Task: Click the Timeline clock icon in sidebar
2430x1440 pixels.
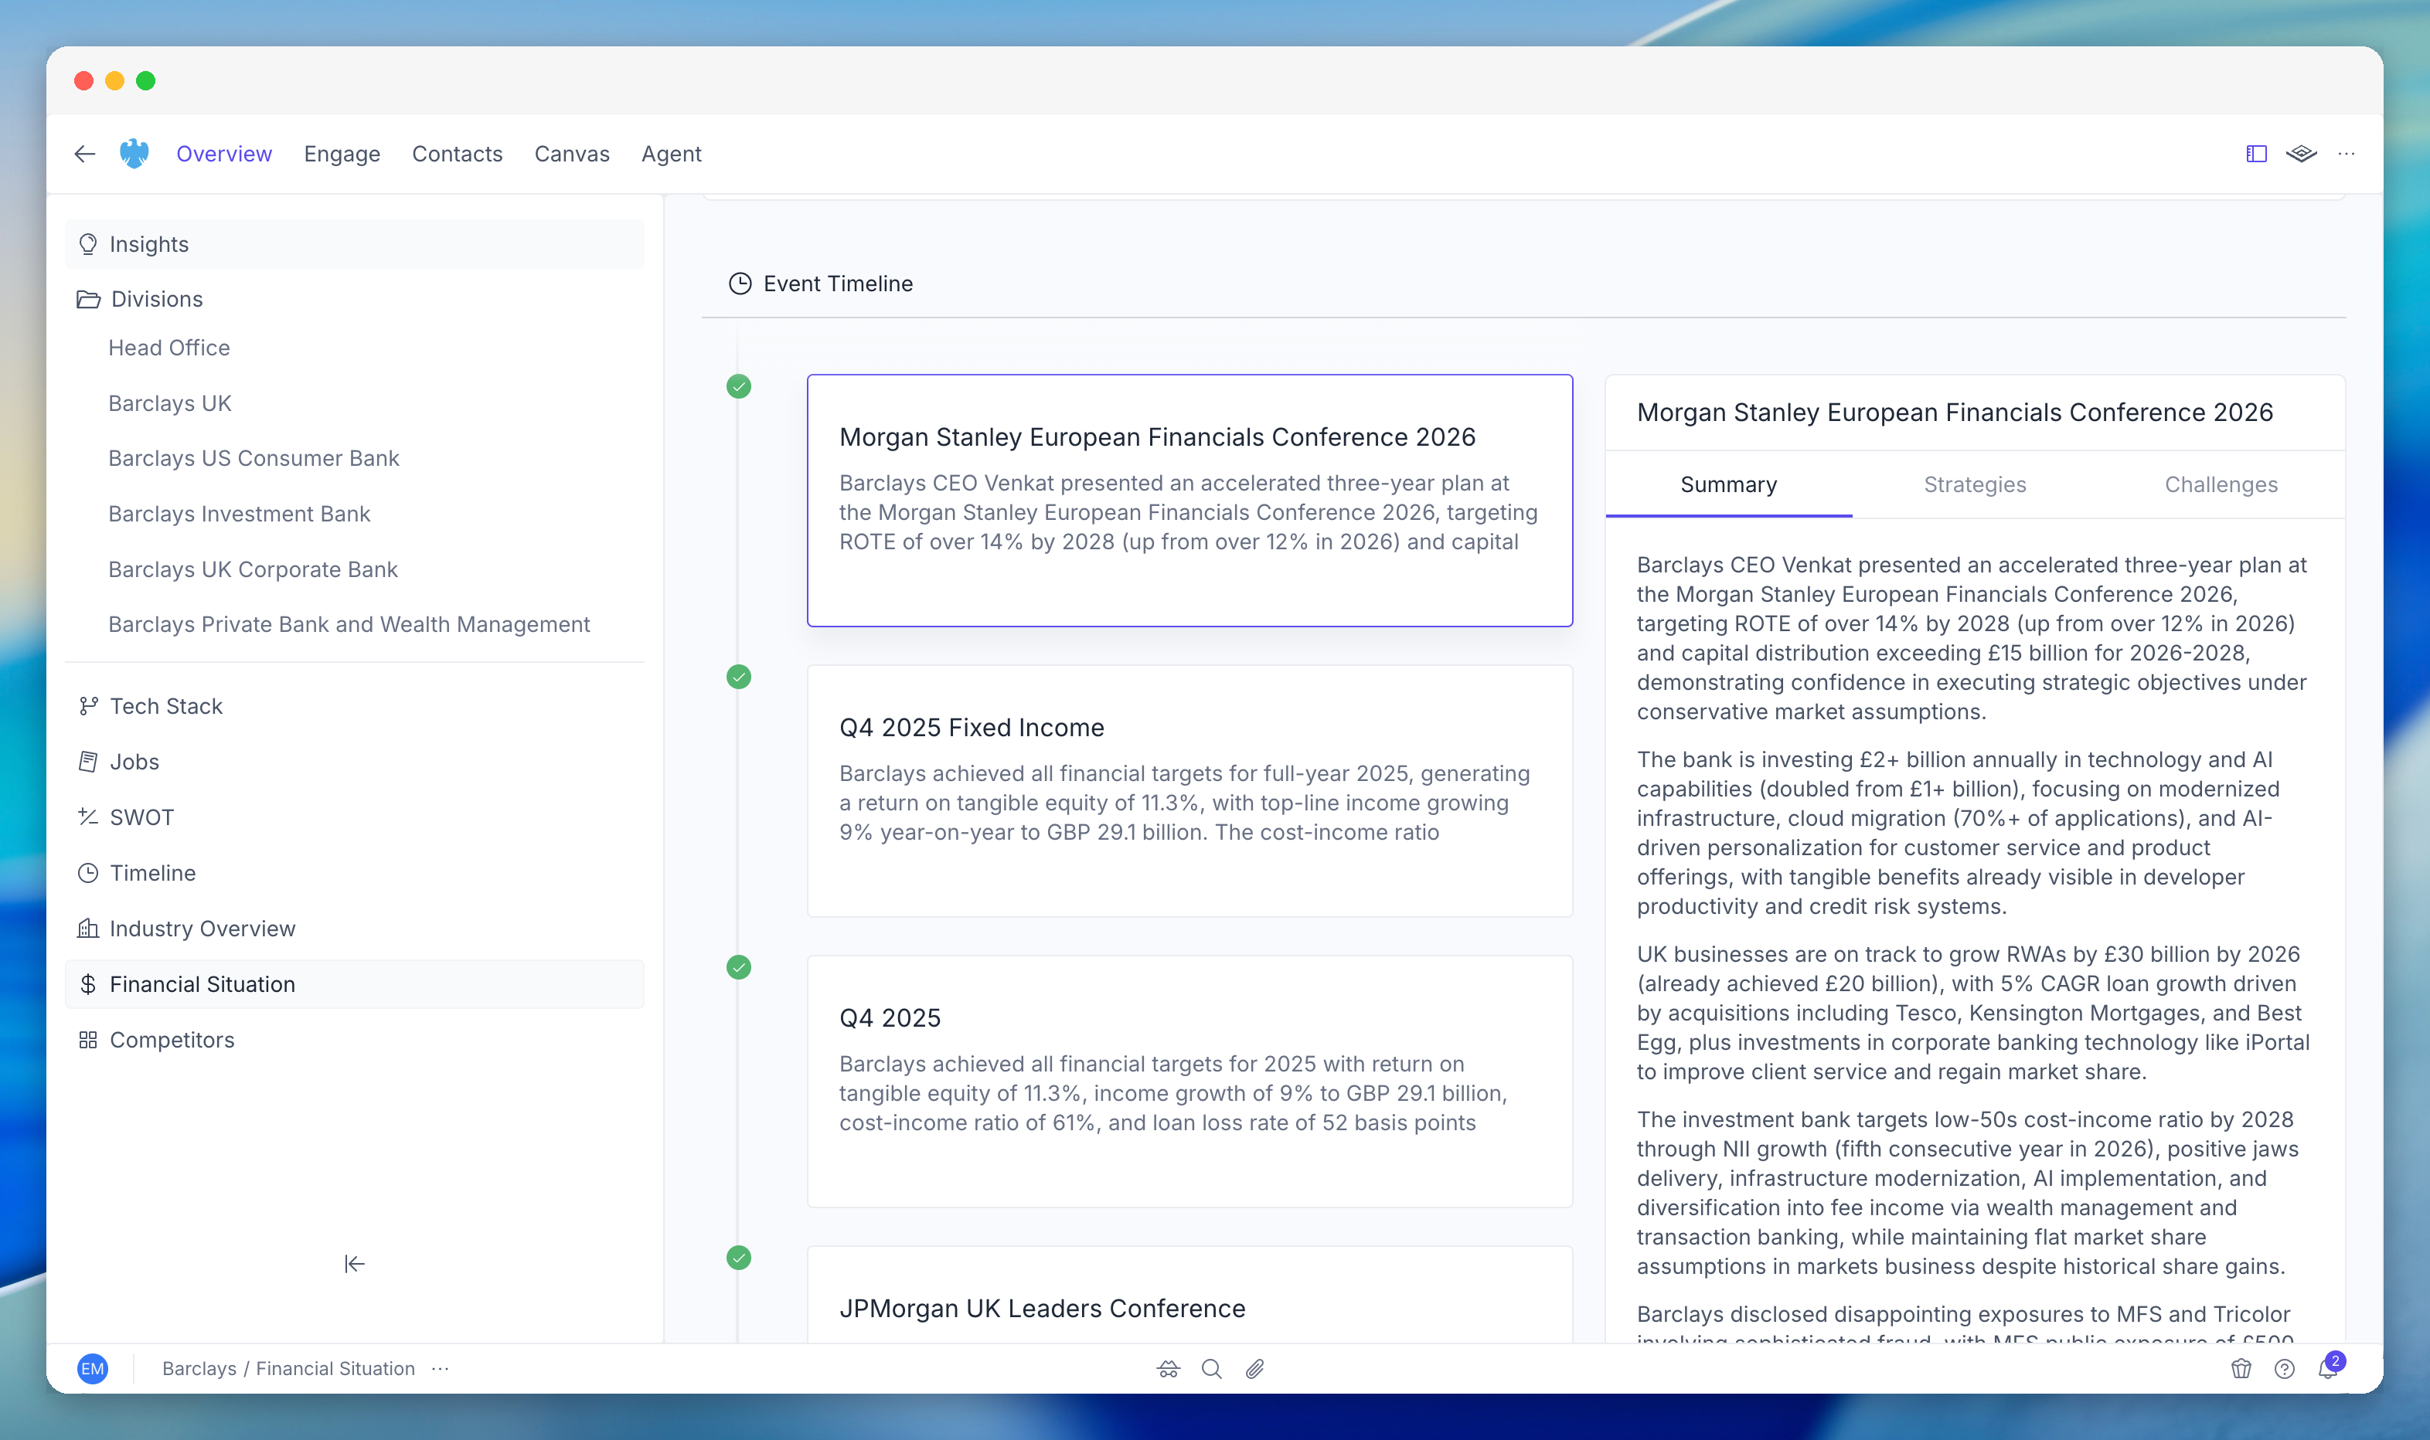Action: (x=88, y=872)
